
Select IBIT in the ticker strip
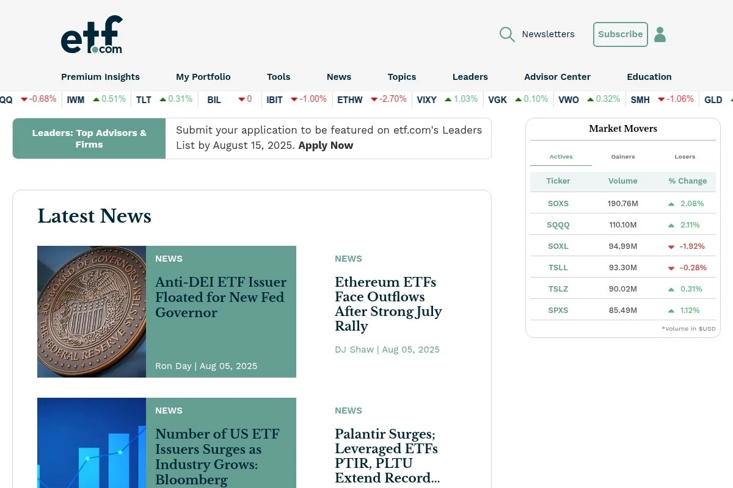point(275,99)
